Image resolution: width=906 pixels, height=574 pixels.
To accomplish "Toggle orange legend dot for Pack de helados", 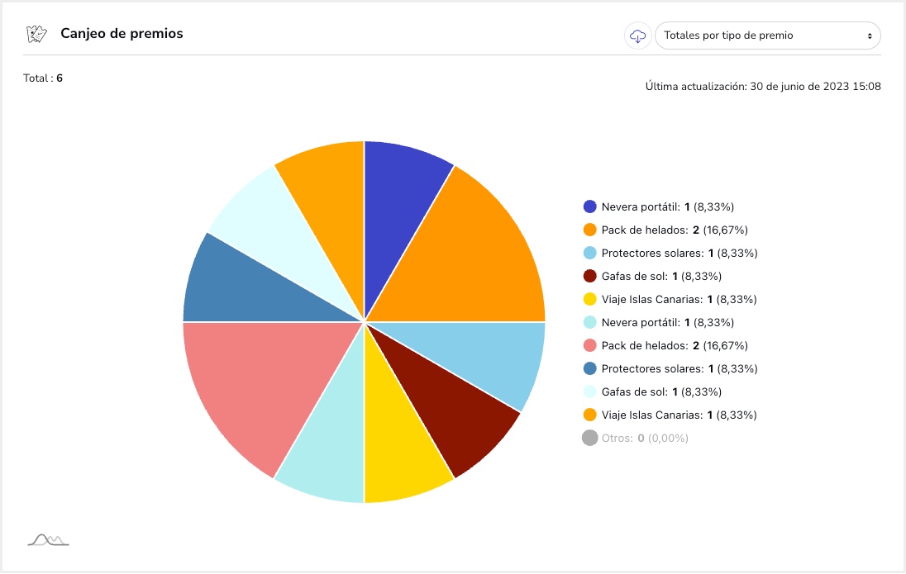I will [590, 230].
